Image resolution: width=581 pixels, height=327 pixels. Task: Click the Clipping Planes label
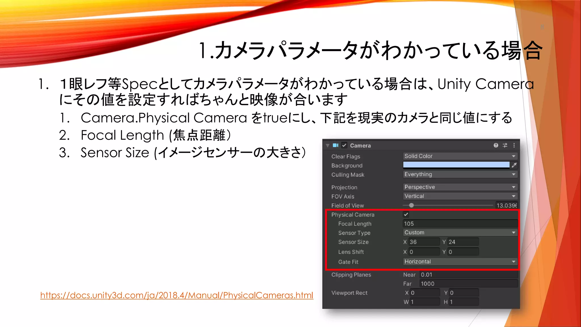pyautogui.click(x=351, y=275)
